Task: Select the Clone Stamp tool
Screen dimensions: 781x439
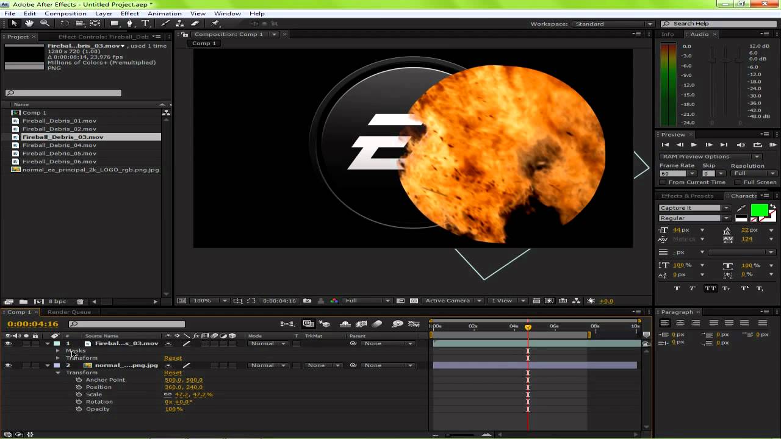Action: (x=180, y=23)
